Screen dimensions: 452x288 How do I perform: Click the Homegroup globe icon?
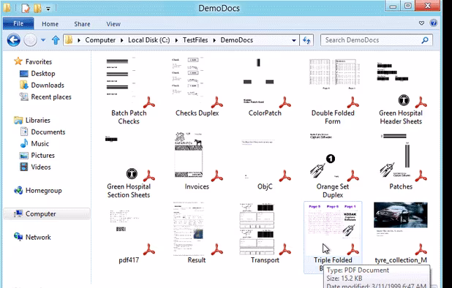(x=18, y=190)
